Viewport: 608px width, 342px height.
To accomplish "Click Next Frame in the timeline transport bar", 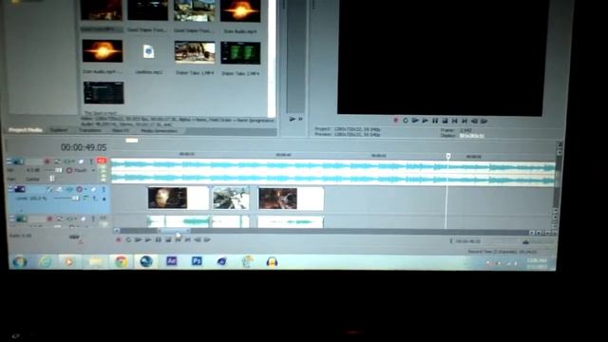I will coord(207,240).
